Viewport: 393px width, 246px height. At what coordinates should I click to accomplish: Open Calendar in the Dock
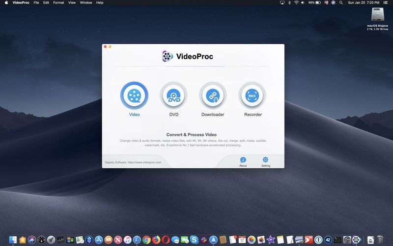pyautogui.click(x=242, y=240)
